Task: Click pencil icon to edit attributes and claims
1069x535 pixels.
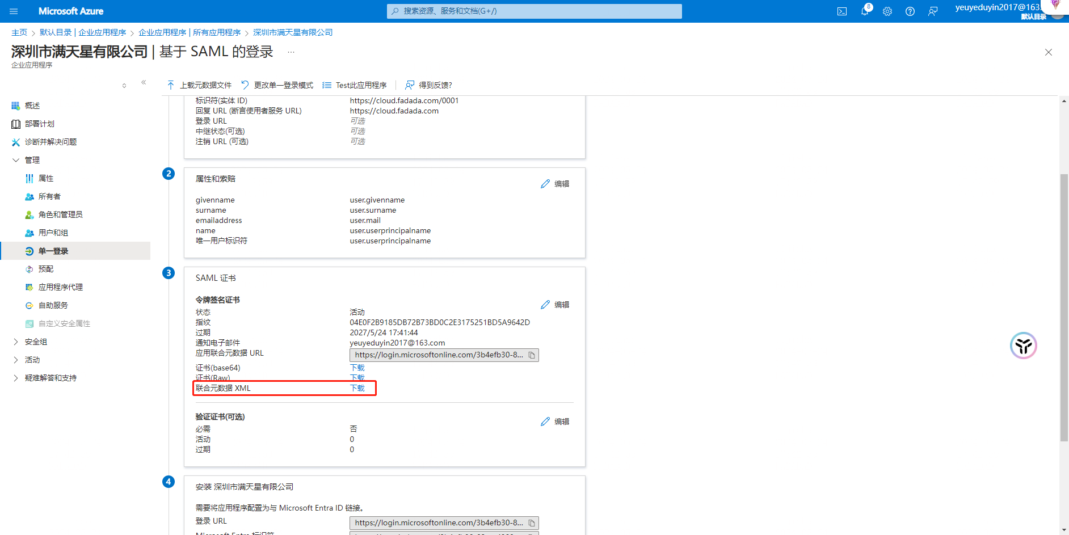Action: [545, 184]
